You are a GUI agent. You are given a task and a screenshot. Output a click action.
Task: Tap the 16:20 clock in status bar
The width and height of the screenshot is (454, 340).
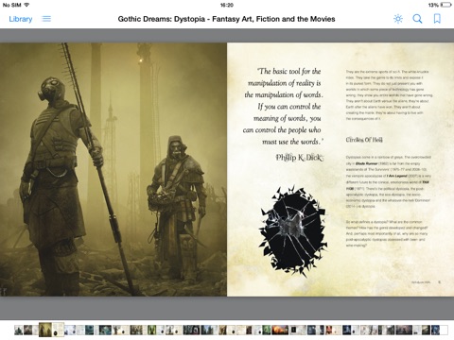point(227,5)
